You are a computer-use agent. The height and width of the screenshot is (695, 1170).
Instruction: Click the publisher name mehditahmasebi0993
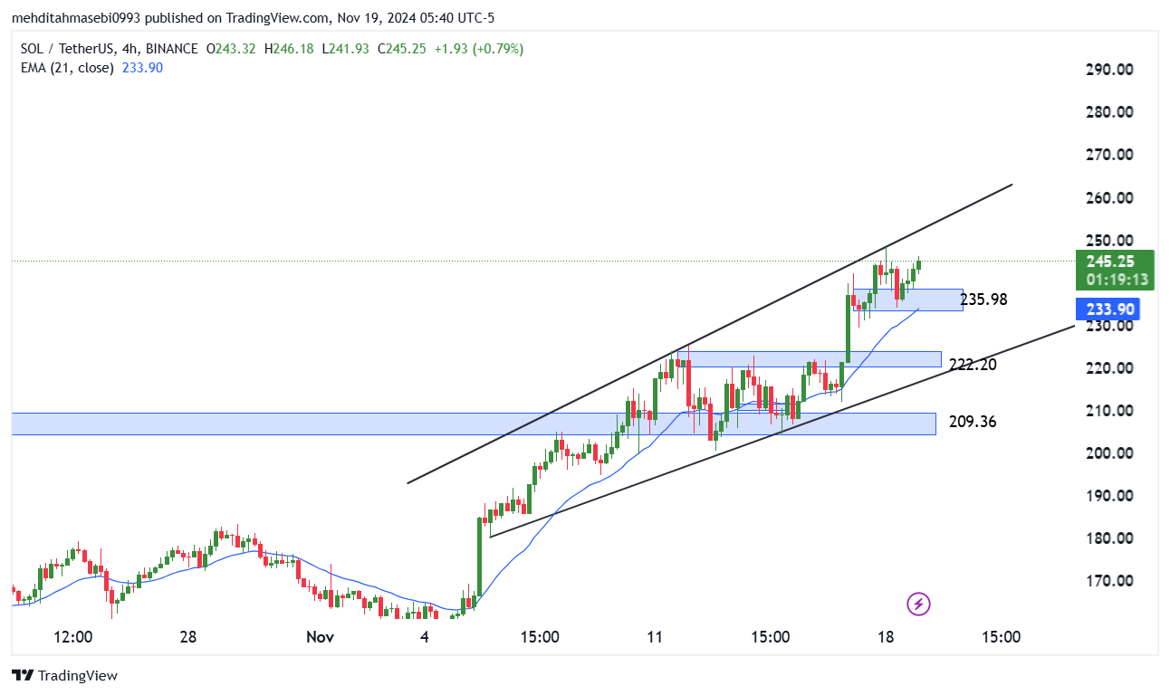pos(77,18)
